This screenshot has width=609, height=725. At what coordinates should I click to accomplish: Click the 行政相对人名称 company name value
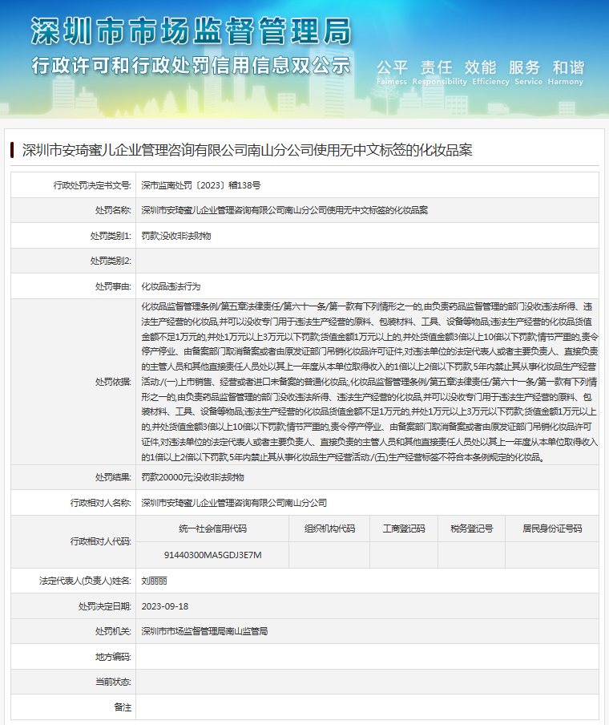pos(234,503)
